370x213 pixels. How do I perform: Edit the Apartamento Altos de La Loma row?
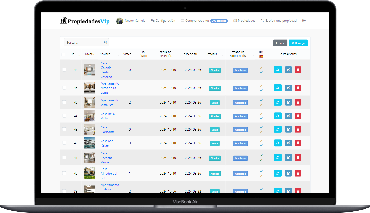[288, 88]
